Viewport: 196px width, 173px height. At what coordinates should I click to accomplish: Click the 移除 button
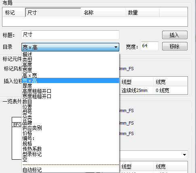click(175, 46)
